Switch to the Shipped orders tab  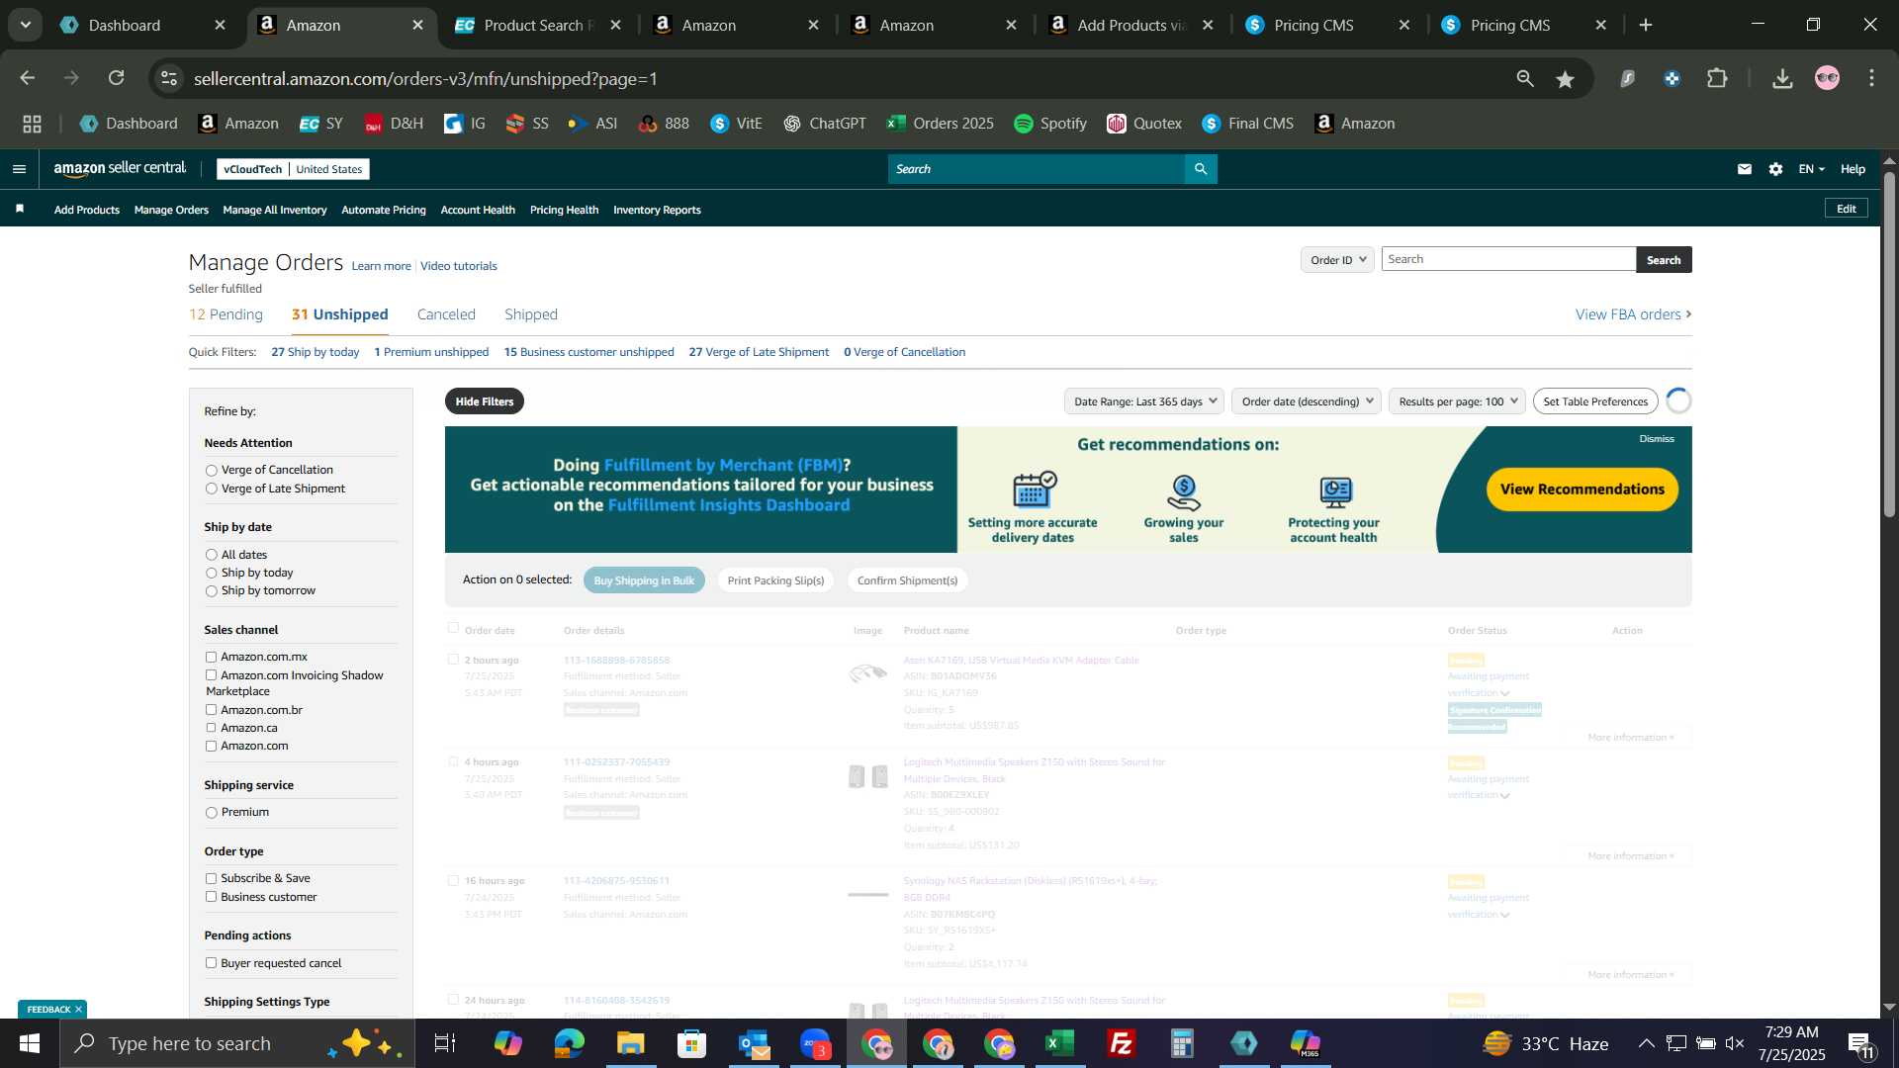531,314
